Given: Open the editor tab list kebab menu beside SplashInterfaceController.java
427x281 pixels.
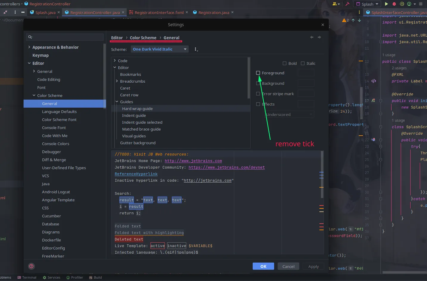Looking at the screenshot, I should [x=359, y=12].
